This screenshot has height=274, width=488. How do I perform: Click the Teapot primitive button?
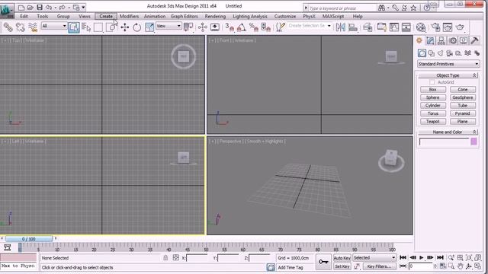(x=433, y=122)
